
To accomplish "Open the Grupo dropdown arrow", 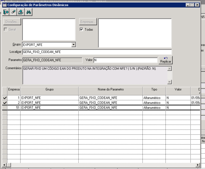I will [74, 45].
